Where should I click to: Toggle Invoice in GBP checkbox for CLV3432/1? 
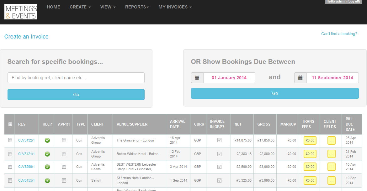click(219, 140)
